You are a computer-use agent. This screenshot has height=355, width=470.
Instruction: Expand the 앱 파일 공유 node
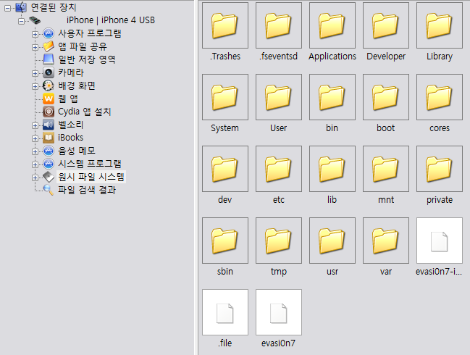[x=35, y=47]
